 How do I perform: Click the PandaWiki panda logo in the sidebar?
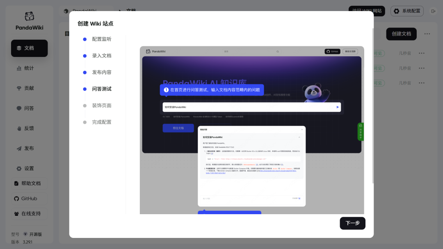pyautogui.click(x=30, y=16)
